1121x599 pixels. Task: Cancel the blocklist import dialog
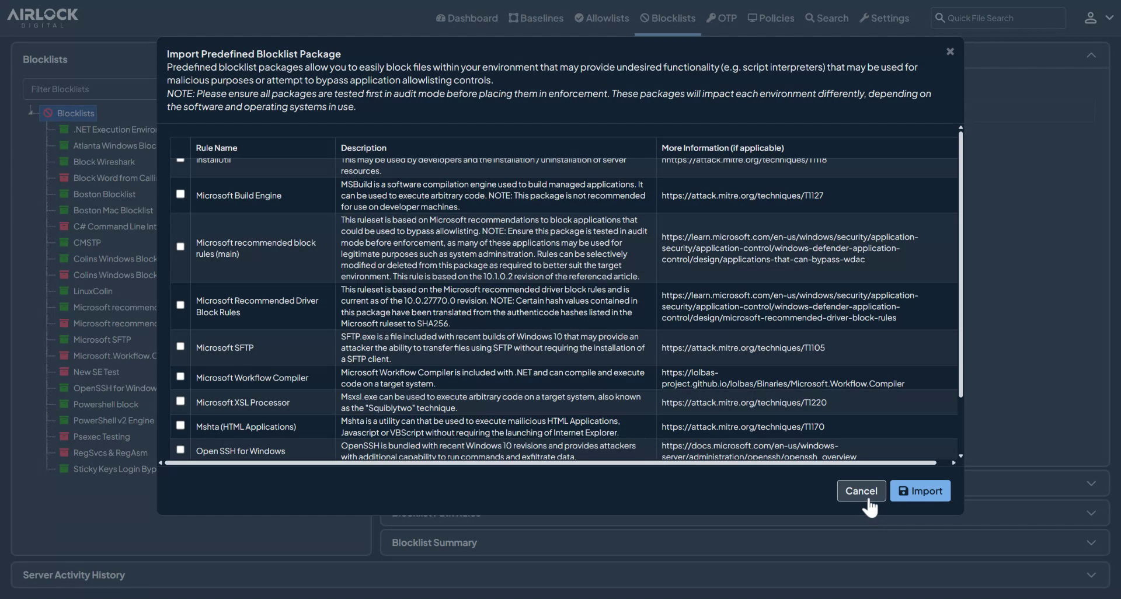pos(861,490)
